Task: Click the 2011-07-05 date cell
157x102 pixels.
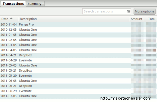Action: tap(9, 96)
